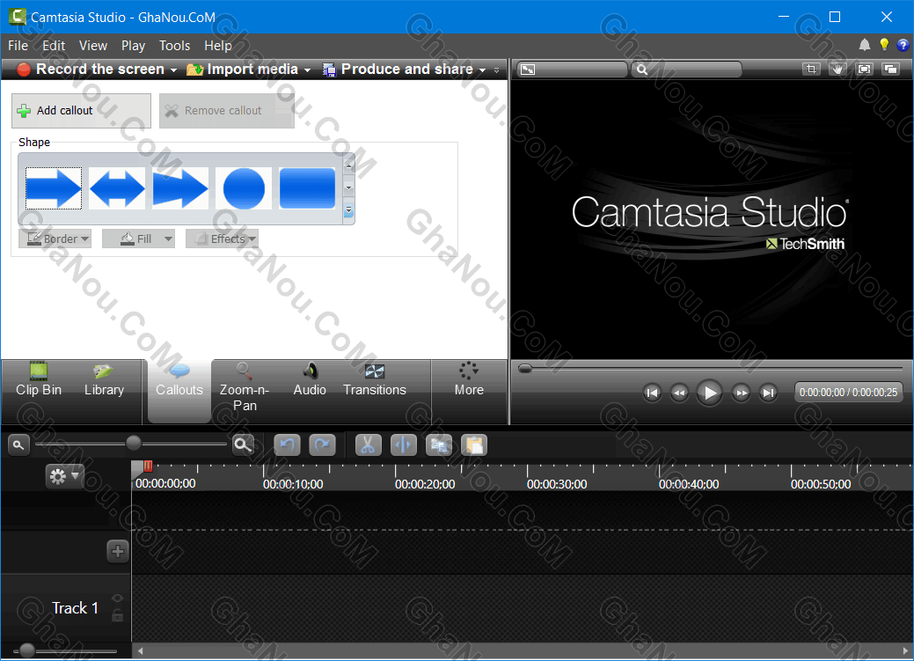Open editing dimensions dropdown in preview
Viewport: 914px width, 661px height.
pyautogui.click(x=573, y=70)
